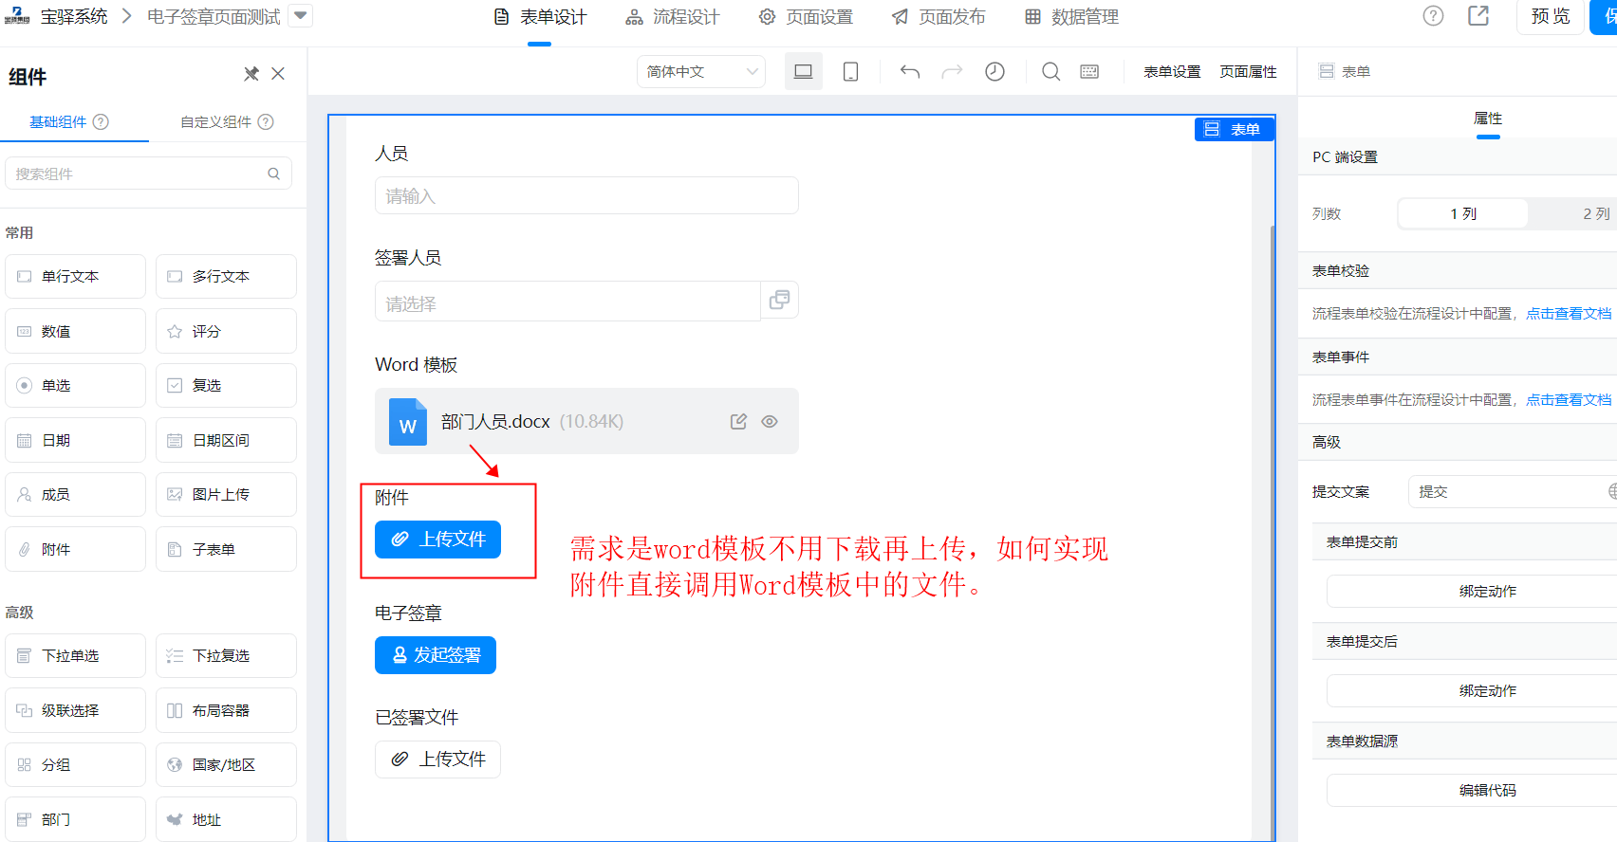Click 上传文件 under 已签署文件
This screenshot has width=1617, height=842.
pyautogui.click(x=437, y=760)
